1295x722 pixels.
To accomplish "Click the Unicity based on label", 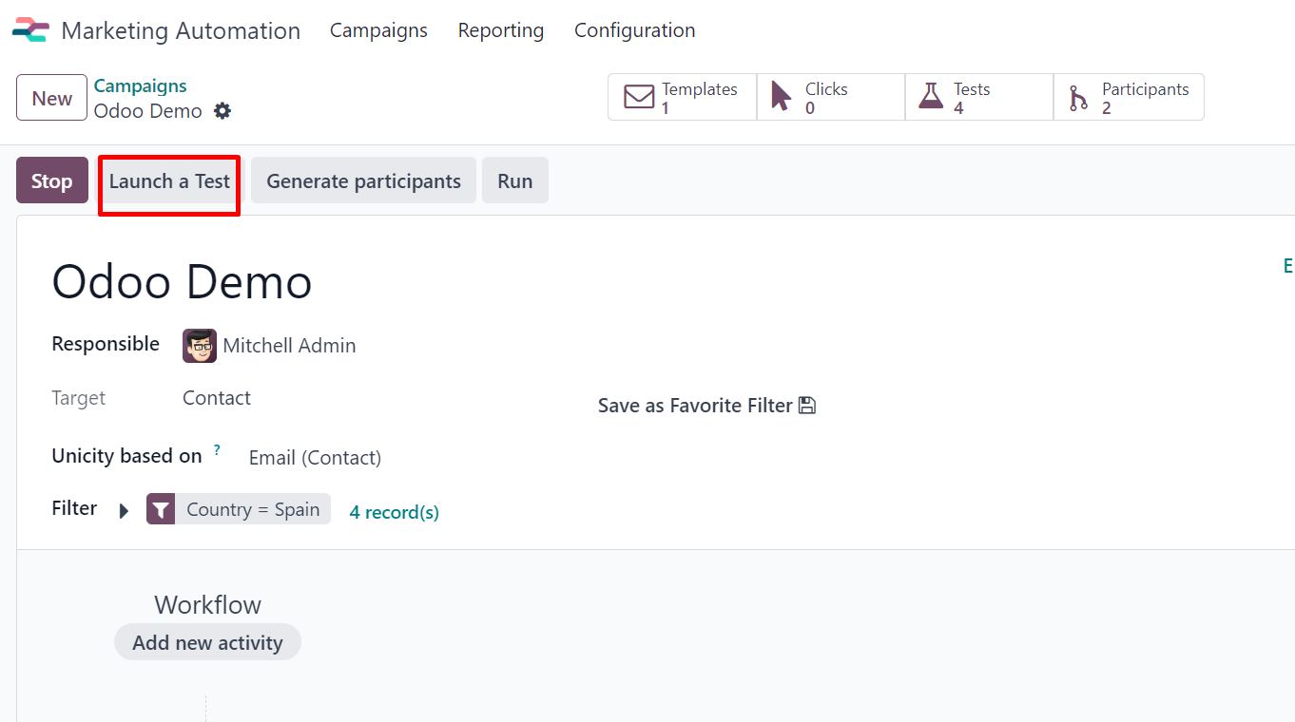I will click(126, 456).
